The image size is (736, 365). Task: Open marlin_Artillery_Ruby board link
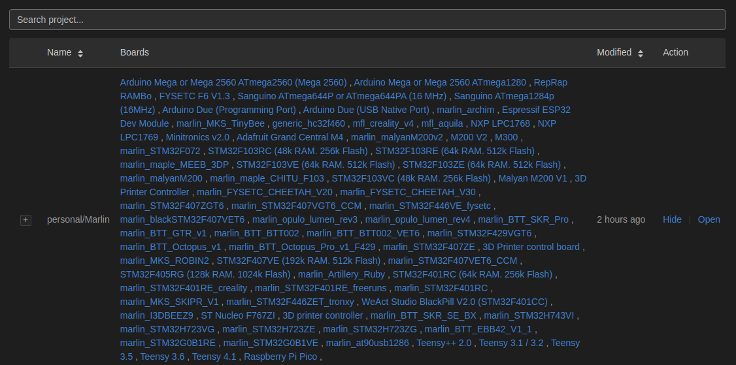pos(341,274)
